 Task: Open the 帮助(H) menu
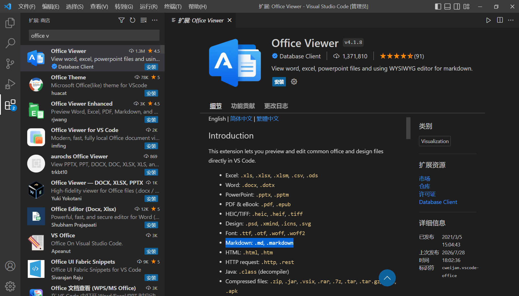coord(197,6)
